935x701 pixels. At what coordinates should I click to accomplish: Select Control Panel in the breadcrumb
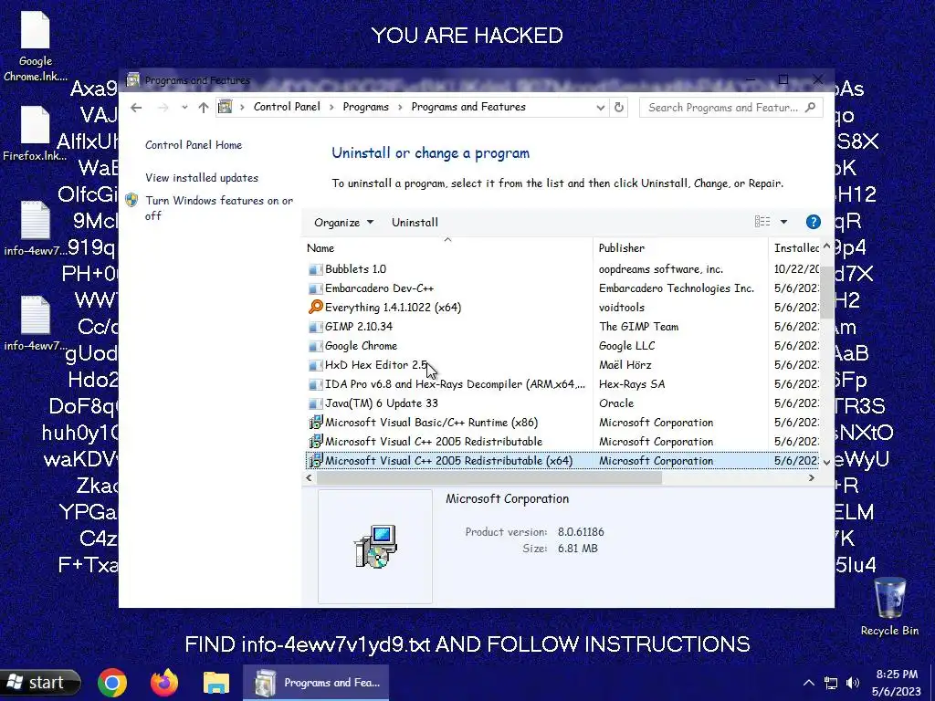[287, 107]
